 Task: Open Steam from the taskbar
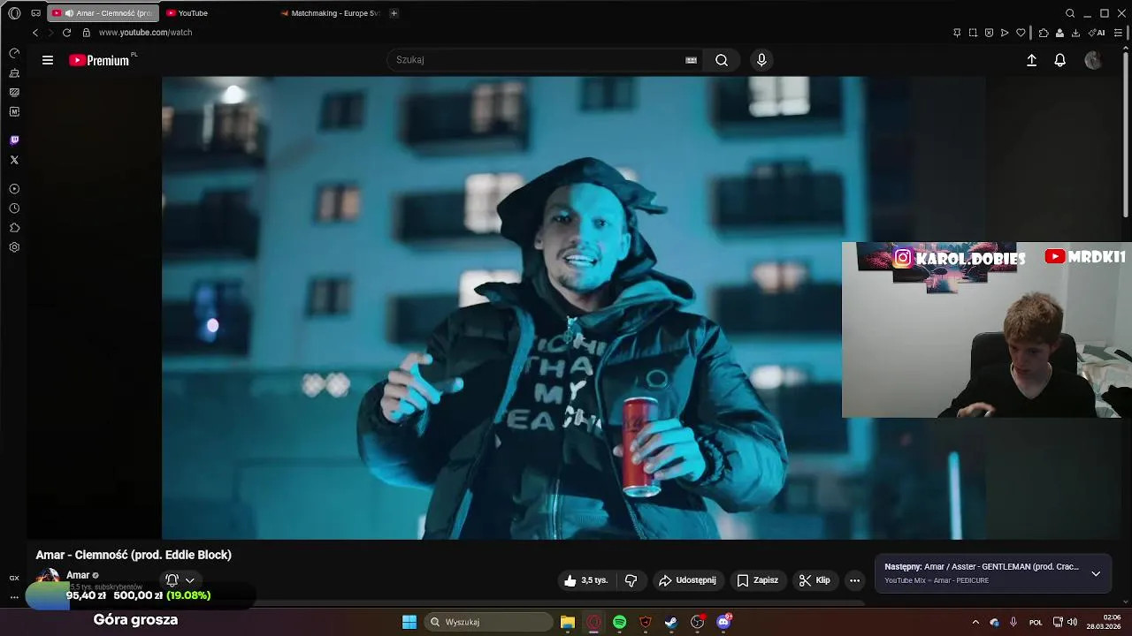[x=671, y=622]
